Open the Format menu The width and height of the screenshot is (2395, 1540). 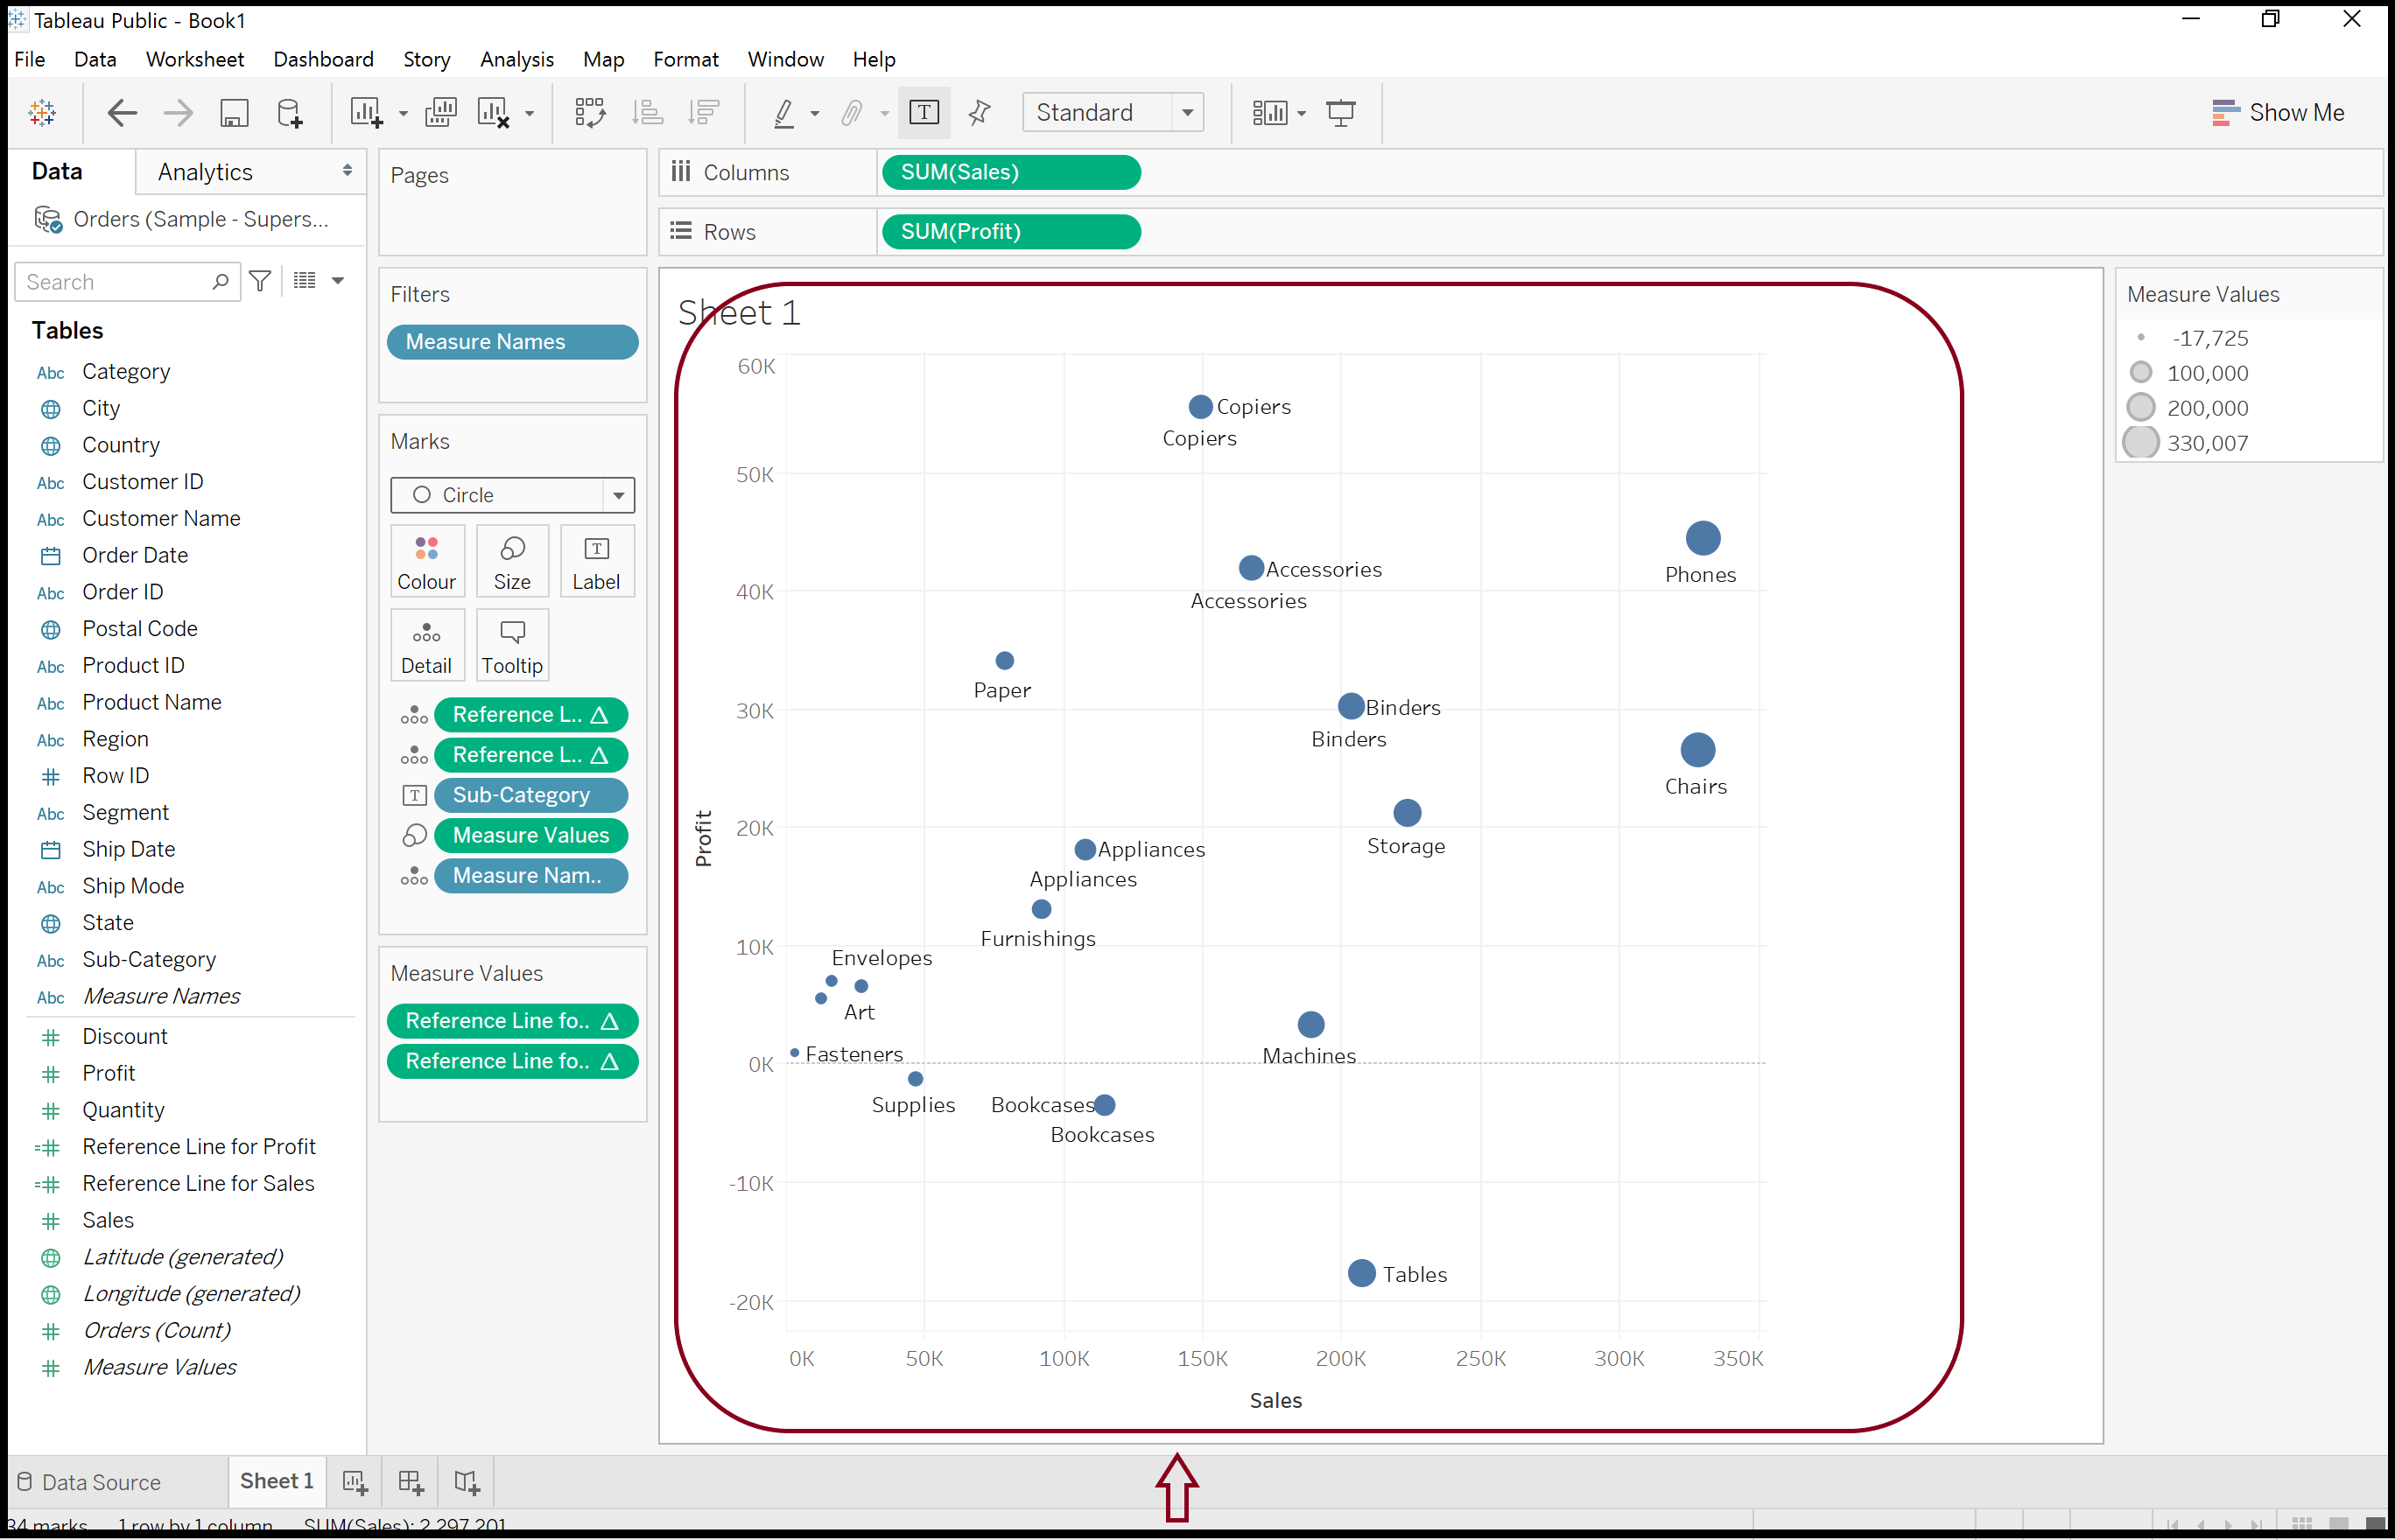tap(685, 59)
